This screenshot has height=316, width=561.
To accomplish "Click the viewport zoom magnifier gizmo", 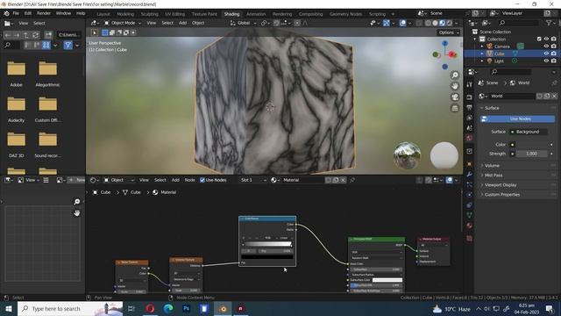I will [455, 75].
